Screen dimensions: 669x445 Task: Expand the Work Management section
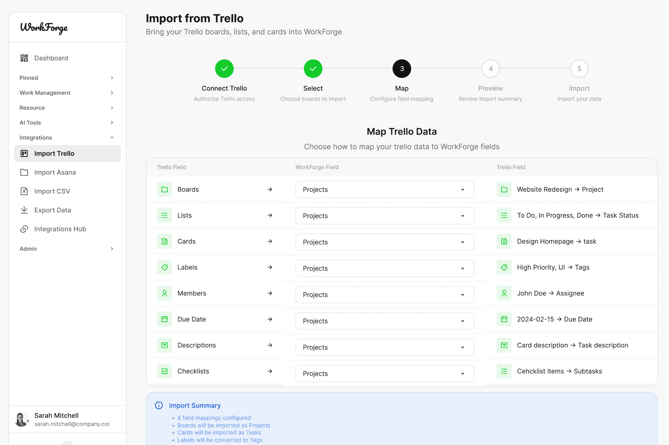(67, 93)
